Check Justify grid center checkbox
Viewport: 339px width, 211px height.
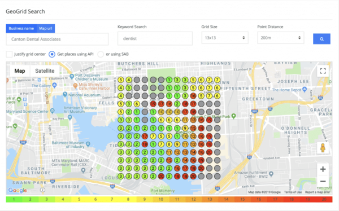point(9,54)
